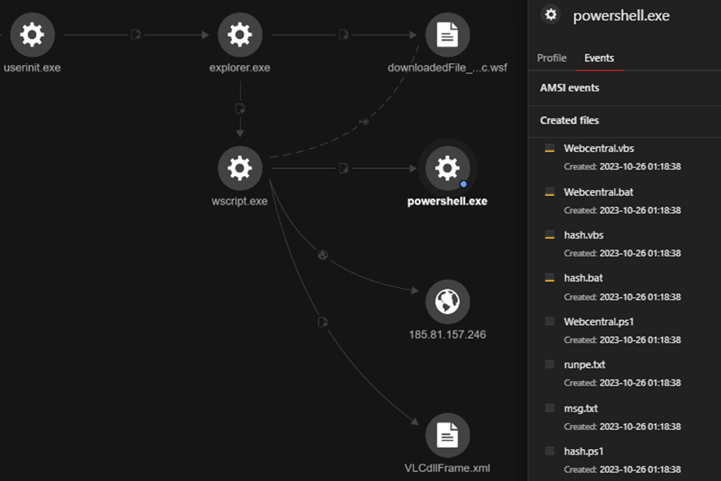Click the gear icon beside powershell.exe title

pos(550,14)
